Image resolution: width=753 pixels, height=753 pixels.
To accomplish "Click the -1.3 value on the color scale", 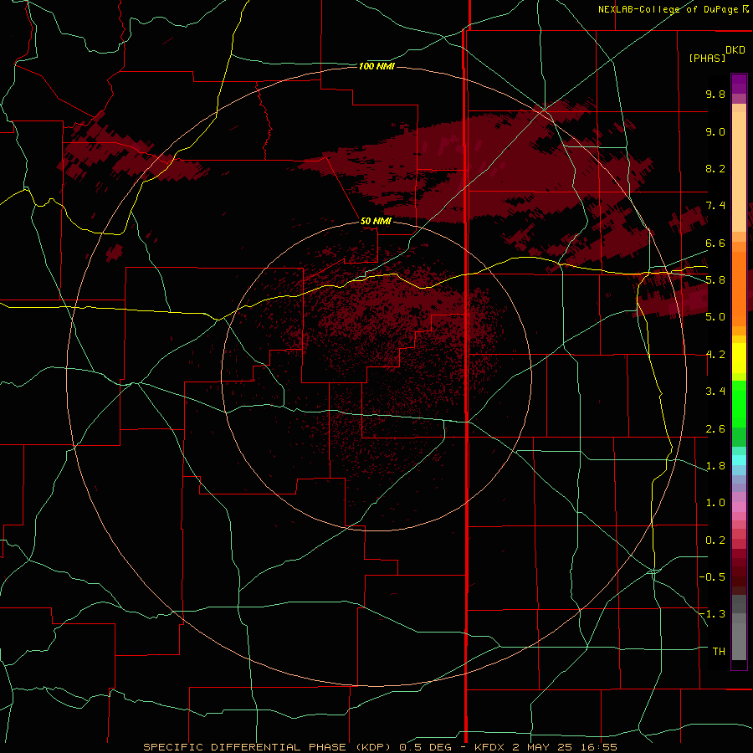I will coord(712,614).
